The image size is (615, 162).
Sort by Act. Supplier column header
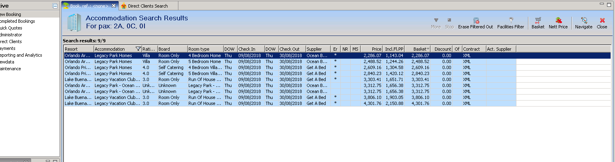pyautogui.click(x=501, y=49)
